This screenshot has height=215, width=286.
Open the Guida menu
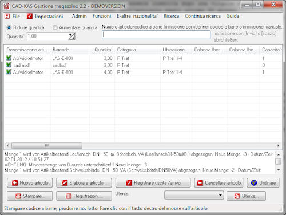tap(233, 16)
